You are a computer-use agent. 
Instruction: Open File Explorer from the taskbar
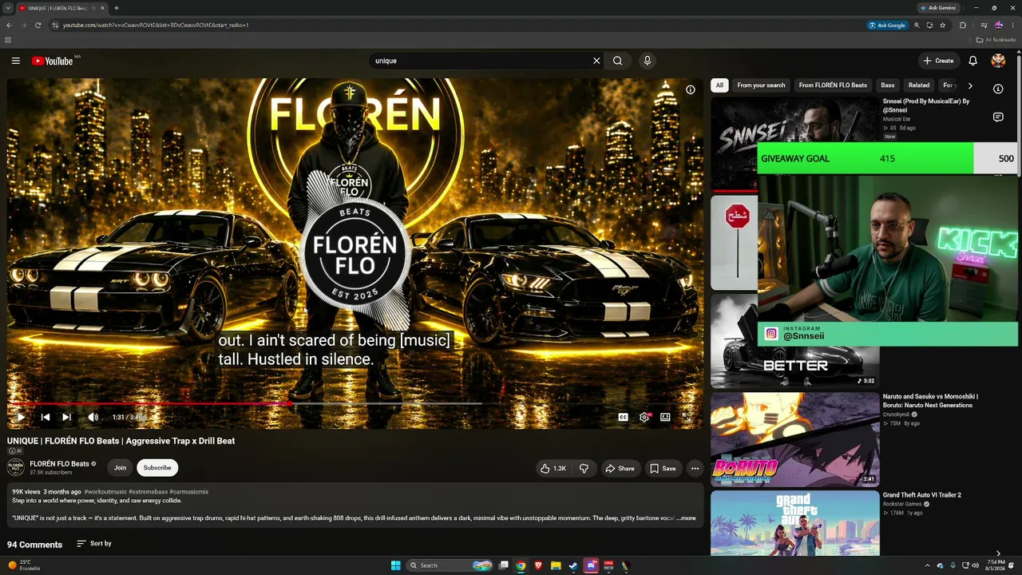(556, 565)
